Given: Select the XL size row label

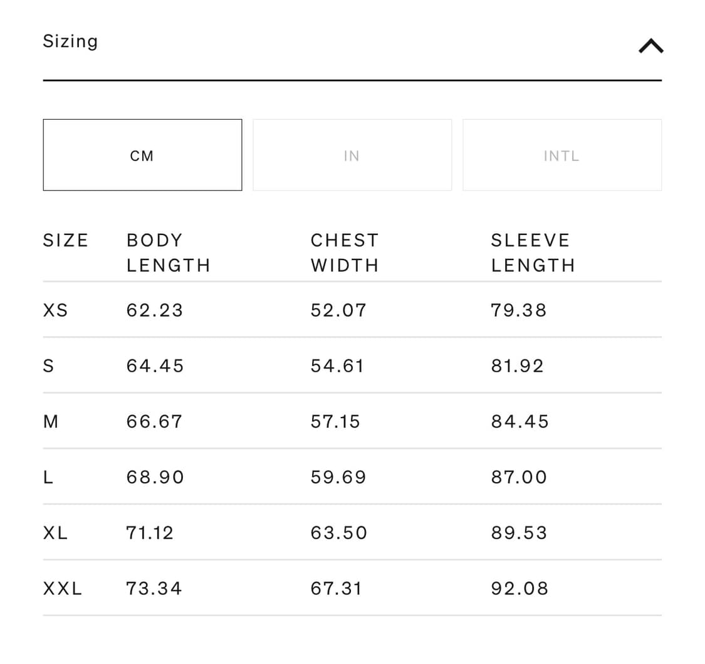Looking at the screenshot, I should [56, 533].
